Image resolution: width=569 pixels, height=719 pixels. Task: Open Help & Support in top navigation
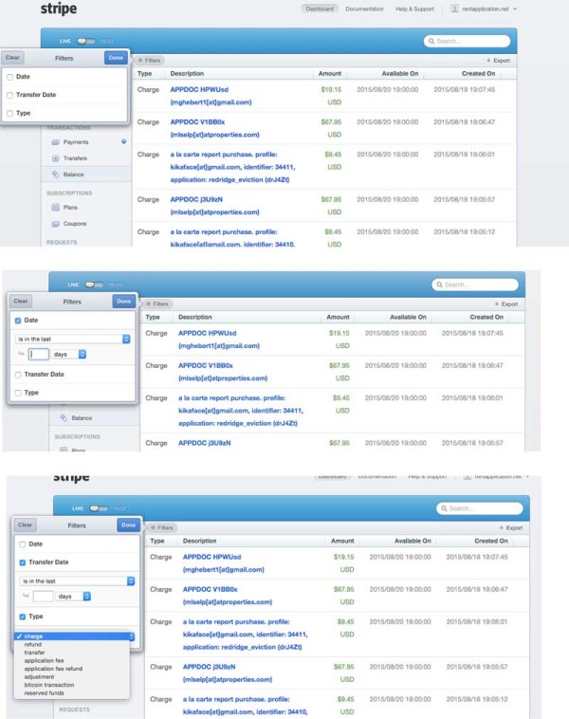[x=414, y=9]
